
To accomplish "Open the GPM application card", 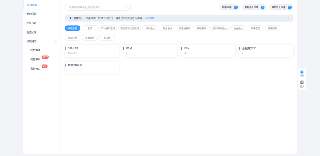I will pos(150,51).
